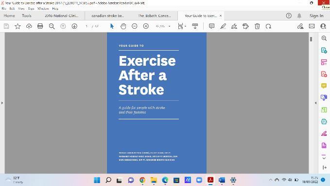Screen dimensions: 330x186
Task: Click the Zoom out minus icon
Action: pos(135,26)
